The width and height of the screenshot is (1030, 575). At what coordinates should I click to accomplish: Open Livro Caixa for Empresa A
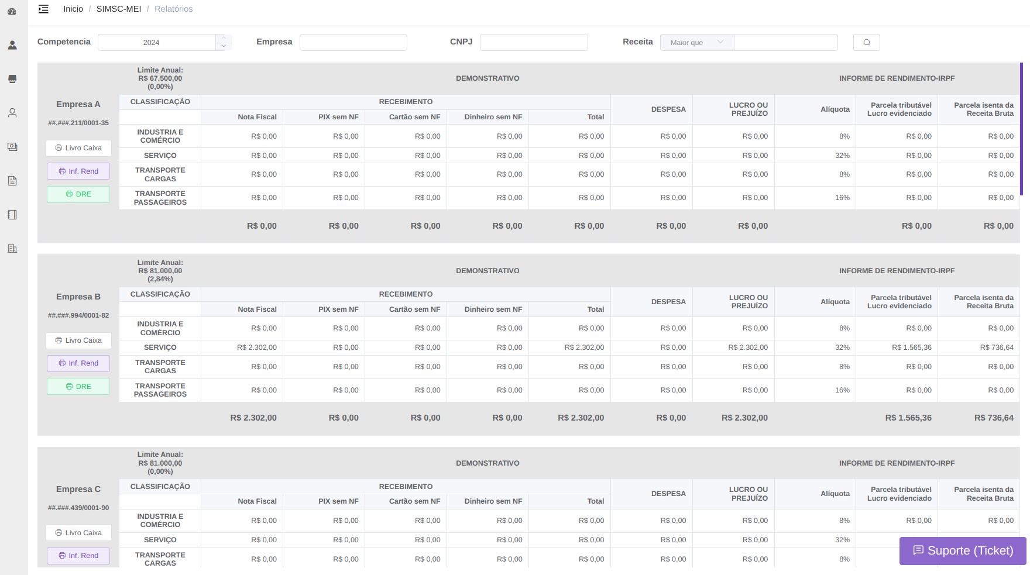(78, 148)
